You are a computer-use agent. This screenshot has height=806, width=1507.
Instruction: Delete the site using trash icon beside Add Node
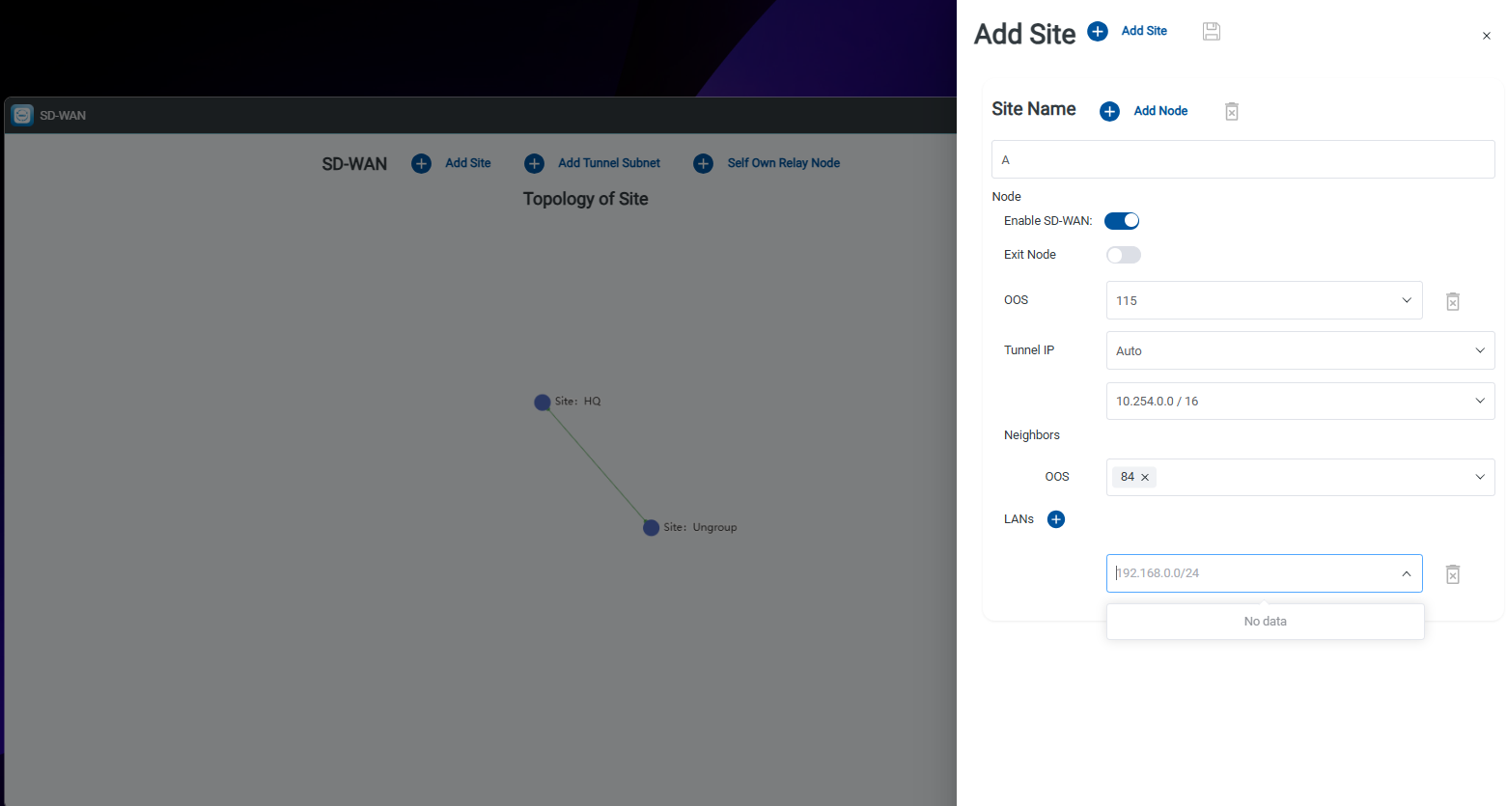click(1232, 112)
